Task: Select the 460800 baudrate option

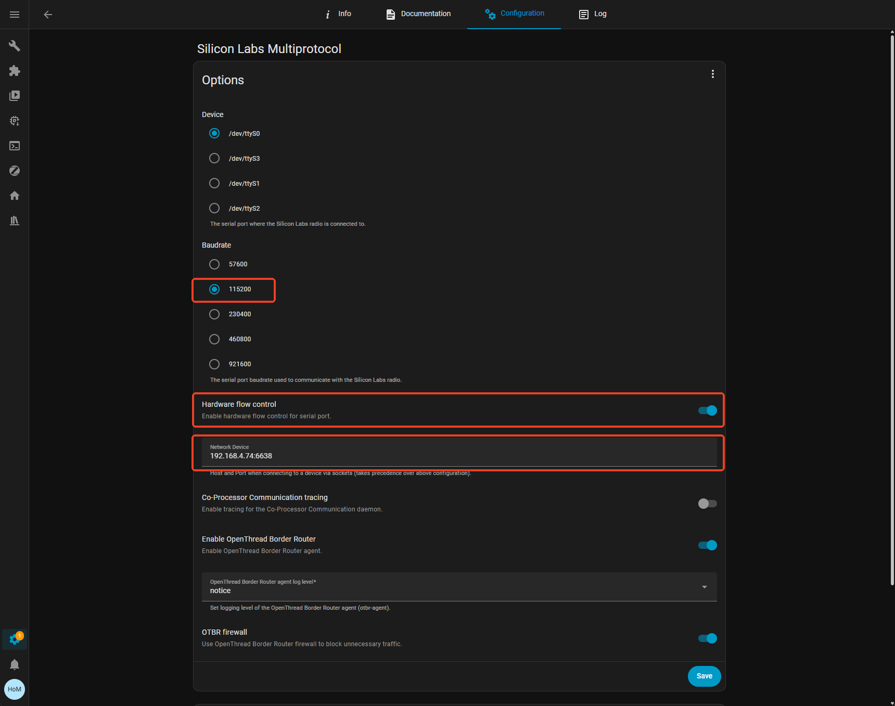Action: [x=214, y=339]
